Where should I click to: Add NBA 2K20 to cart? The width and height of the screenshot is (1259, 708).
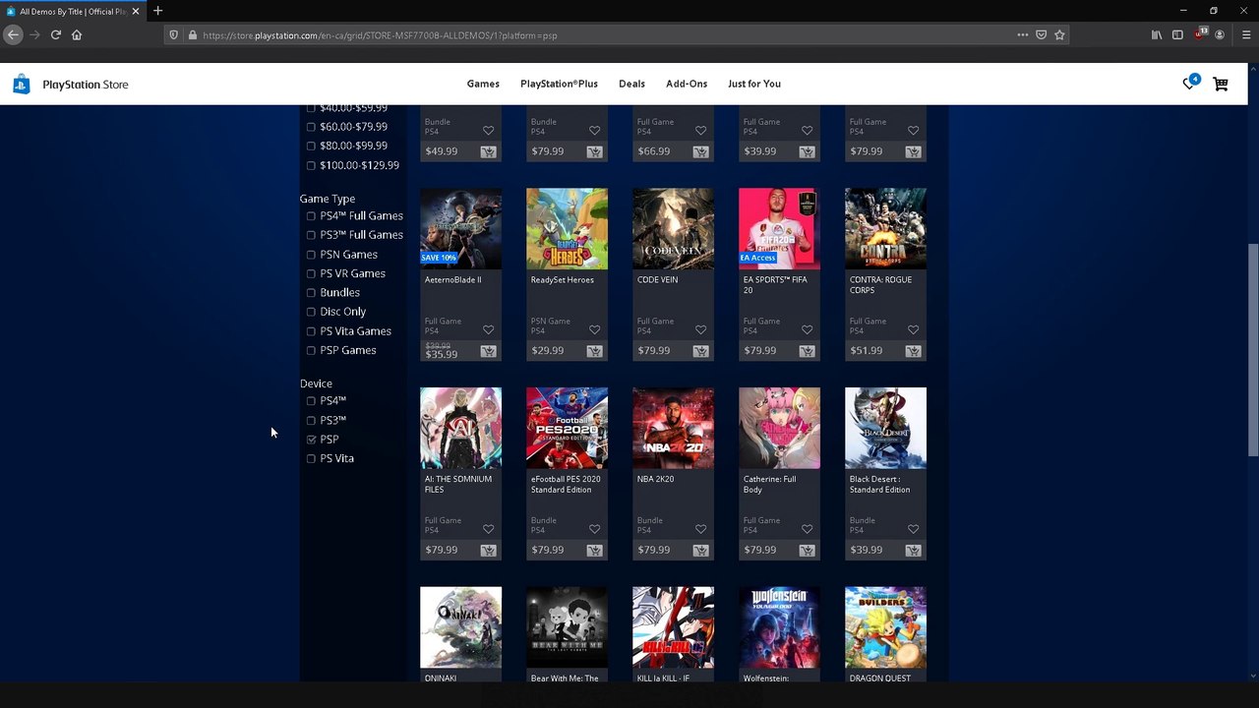pos(700,551)
